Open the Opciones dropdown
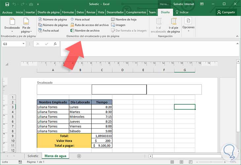 pos(189,24)
